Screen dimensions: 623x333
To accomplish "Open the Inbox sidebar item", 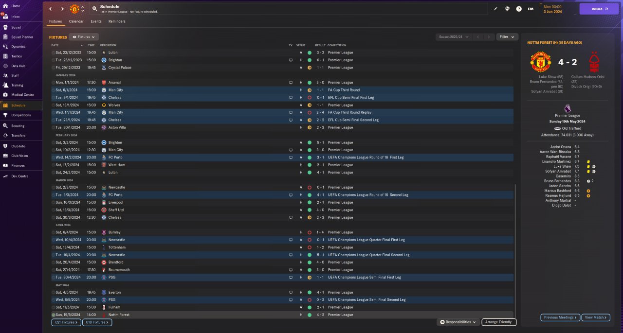I will 21,17.
